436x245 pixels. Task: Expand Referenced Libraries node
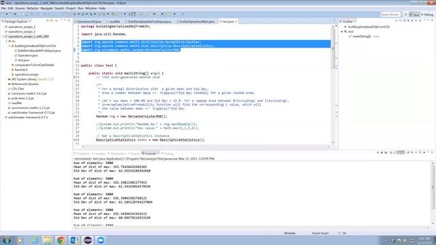pyautogui.click(x=6, y=84)
